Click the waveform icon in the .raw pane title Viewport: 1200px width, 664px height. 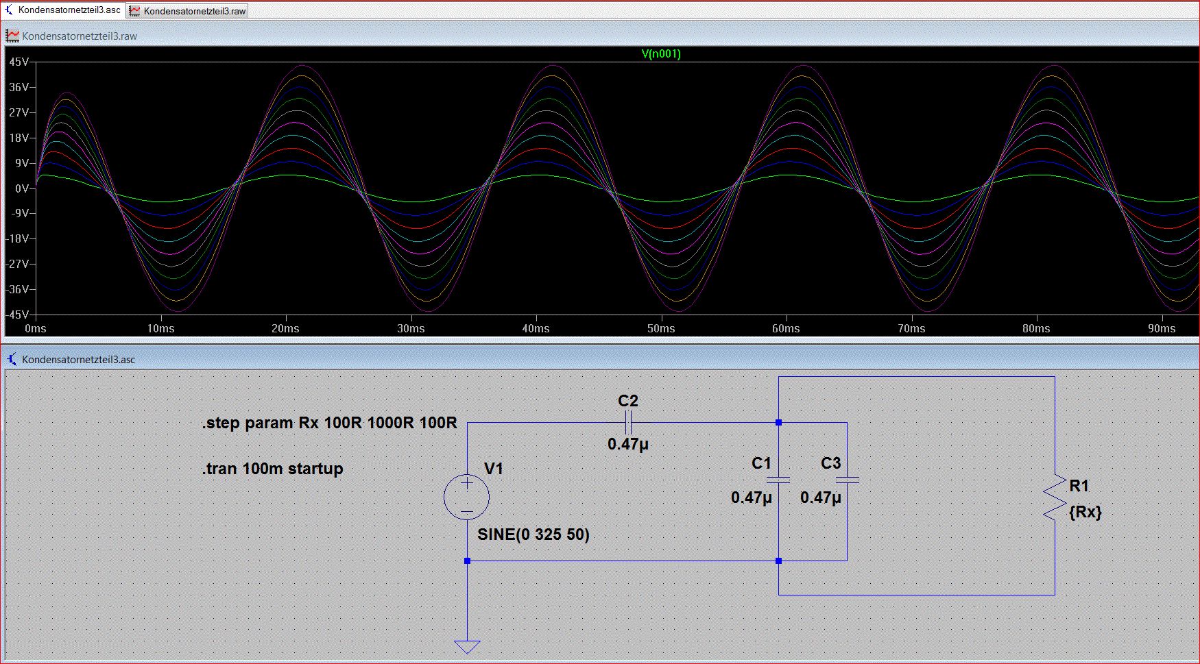click(12, 36)
